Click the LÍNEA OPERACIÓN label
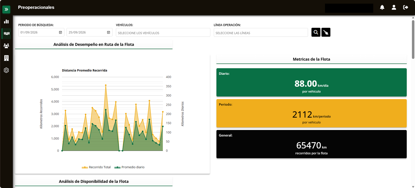This screenshot has height=188, width=415. point(227,25)
